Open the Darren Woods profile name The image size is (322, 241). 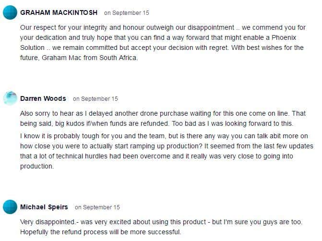43,98
